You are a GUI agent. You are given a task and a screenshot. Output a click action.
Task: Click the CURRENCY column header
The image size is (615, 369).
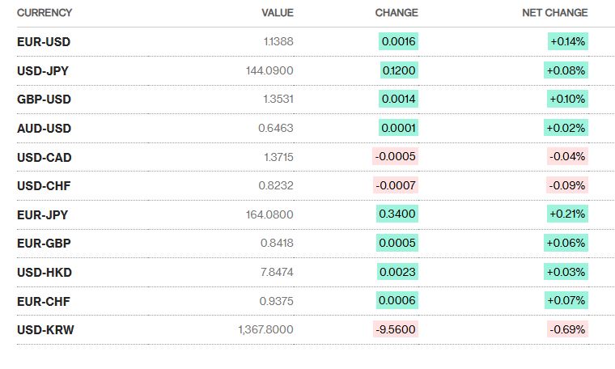tap(45, 13)
